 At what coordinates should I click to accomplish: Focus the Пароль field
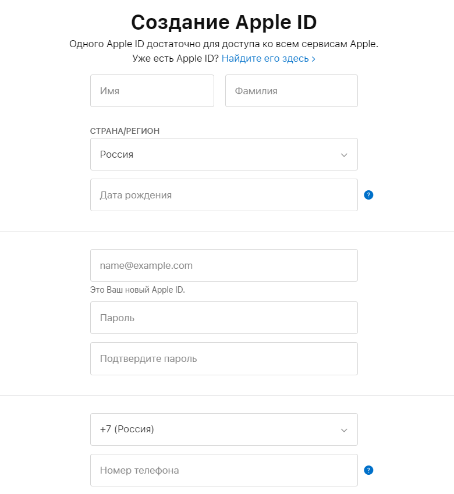click(x=224, y=318)
